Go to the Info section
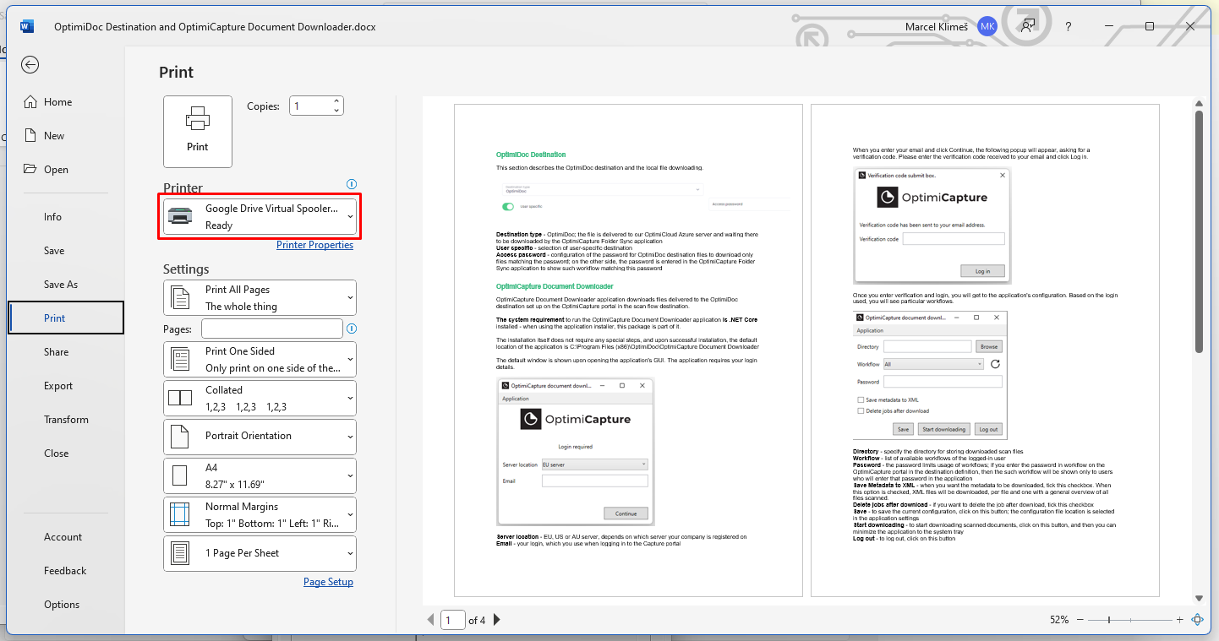This screenshot has height=641, width=1219. point(66,217)
